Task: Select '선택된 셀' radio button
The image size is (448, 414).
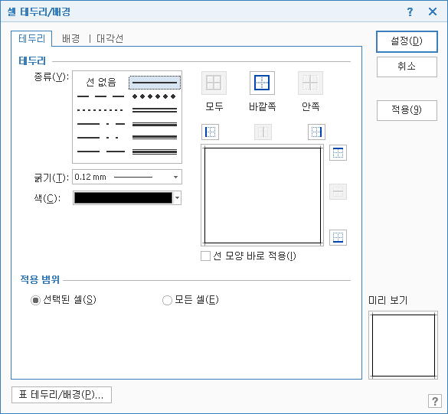Action: click(x=35, y=300)
